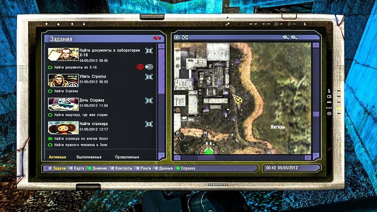Screen dimensions: 377x212
Task: Click the green circular marker at map bottom
Action: pos(209,151)
